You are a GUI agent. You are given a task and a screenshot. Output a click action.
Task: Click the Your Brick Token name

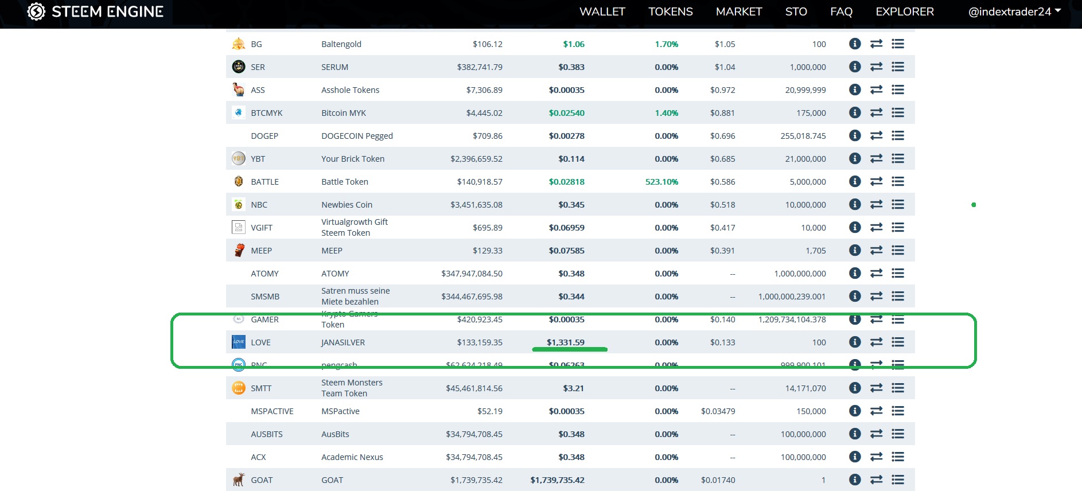pyautogui.click(x=353, y=159)
